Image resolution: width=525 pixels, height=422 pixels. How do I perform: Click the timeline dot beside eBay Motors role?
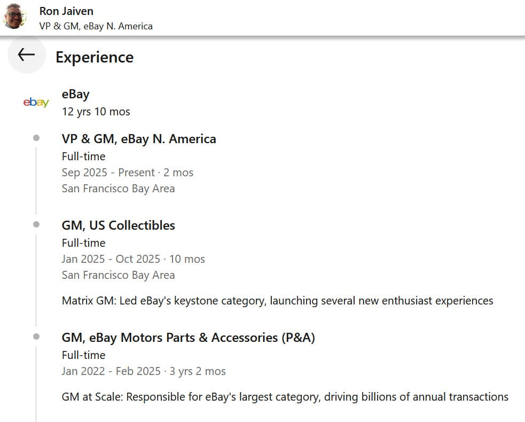coord(36,337)
